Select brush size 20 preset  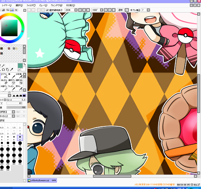[x=20, y=144]
